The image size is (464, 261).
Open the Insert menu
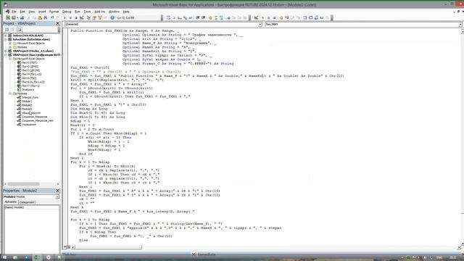tap(42, 12)
